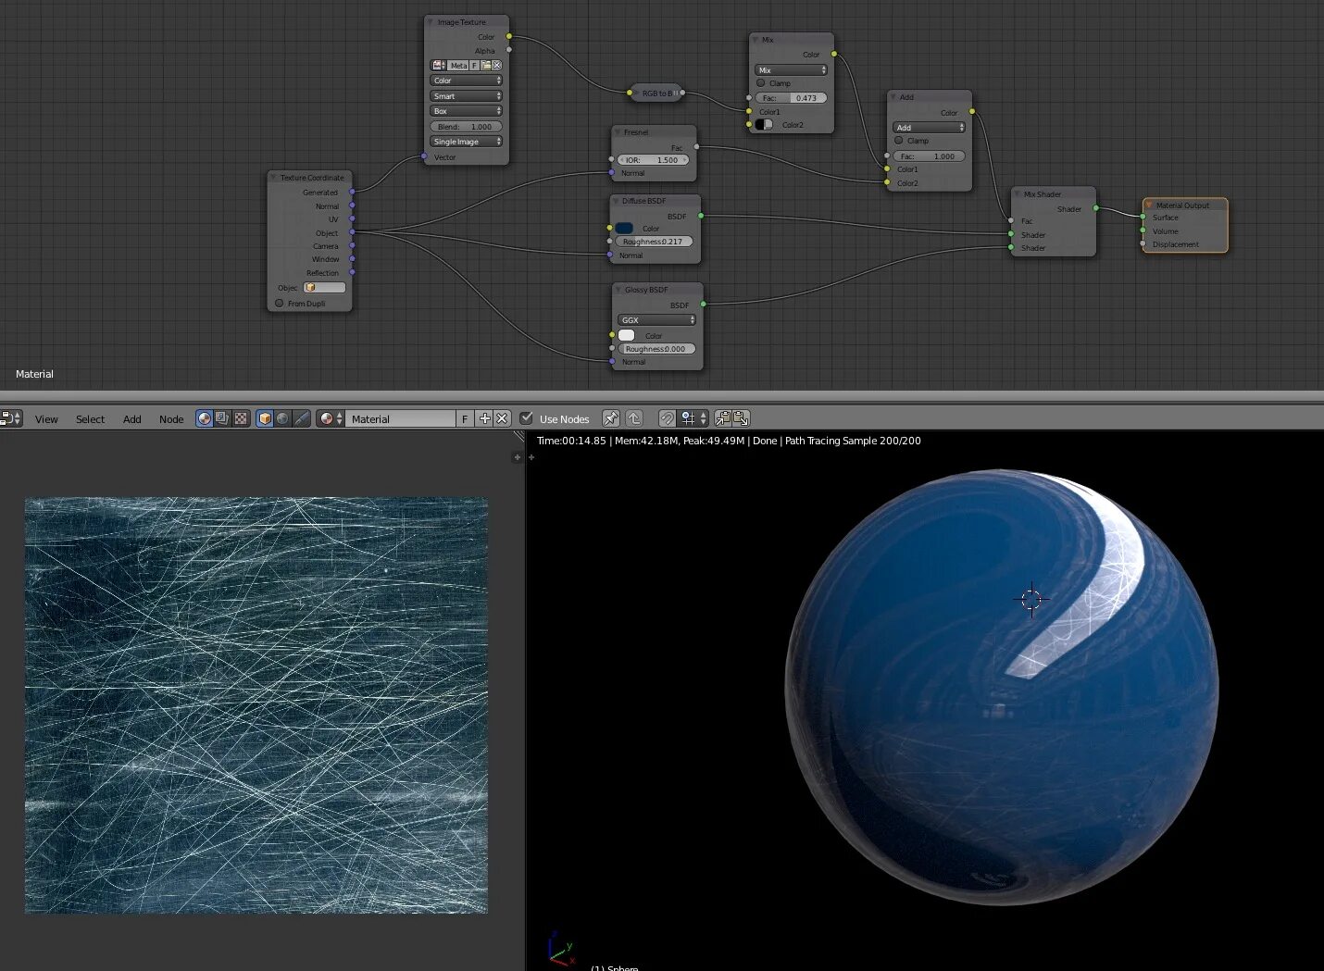Open the material browse sphere icon
This screenshot has height=971, width=1324.
[330, 418]
